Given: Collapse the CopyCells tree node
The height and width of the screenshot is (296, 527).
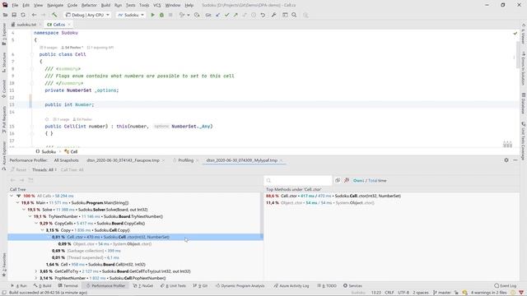Looking at the screenshot, I should click(x=36, y=223).
